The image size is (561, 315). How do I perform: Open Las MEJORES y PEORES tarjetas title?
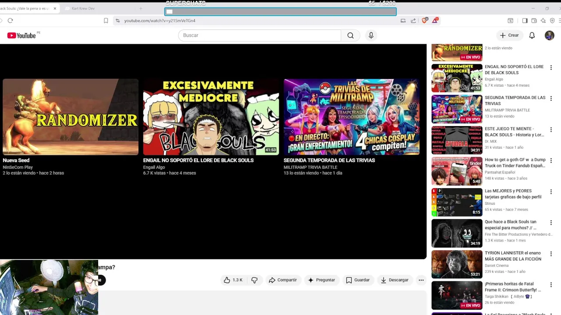pos(513,194)
